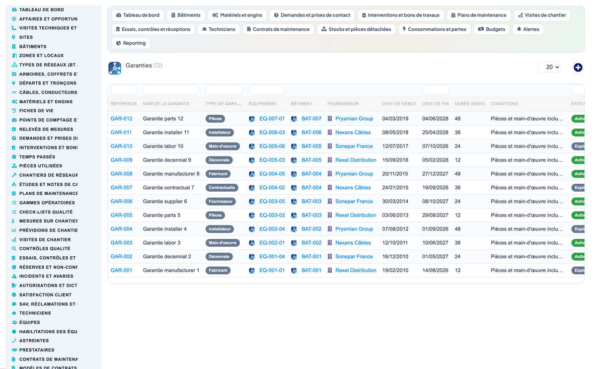
Task: Click the Tableau de bord sidebar icon
Action: 14,9
